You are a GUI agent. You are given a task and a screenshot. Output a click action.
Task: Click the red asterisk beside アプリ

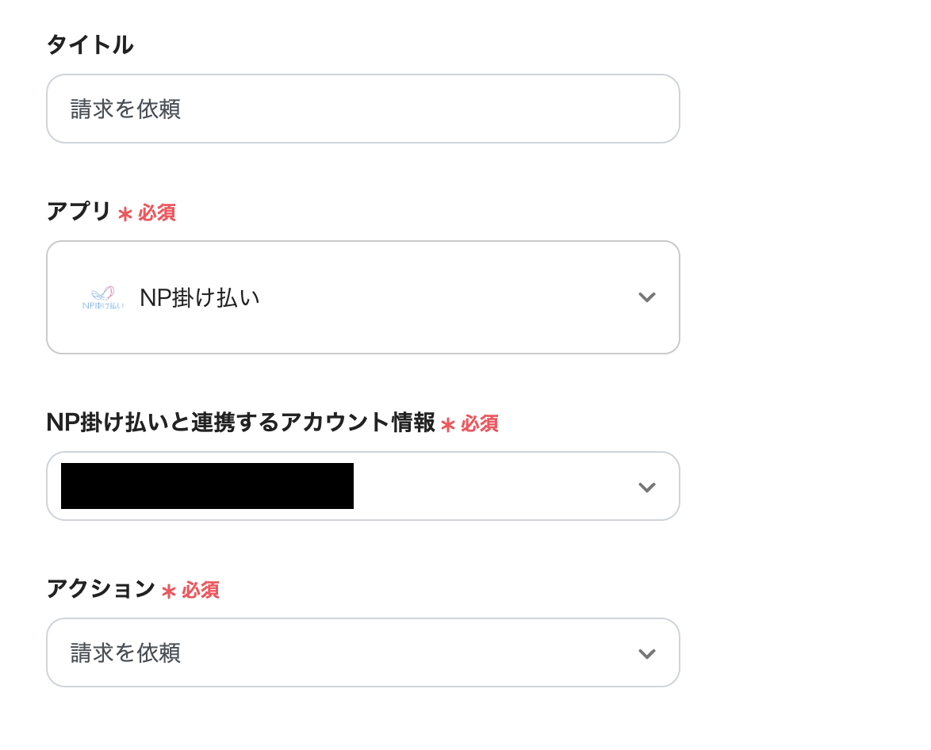coord(125,214)
